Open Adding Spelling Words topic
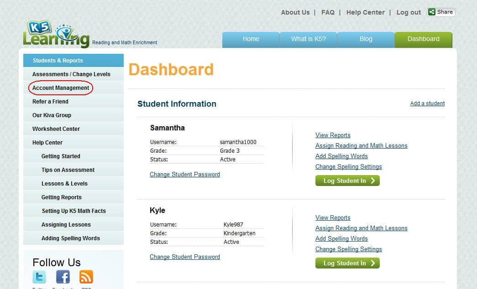 click(73, 238)
